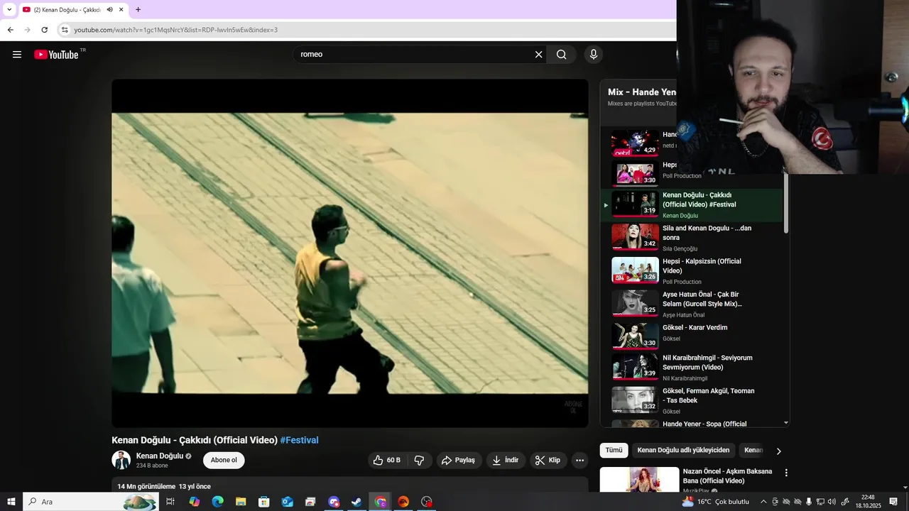Dislike the video with thumbs down
This screenshot has height=511, width=909.
coord(419,460)
